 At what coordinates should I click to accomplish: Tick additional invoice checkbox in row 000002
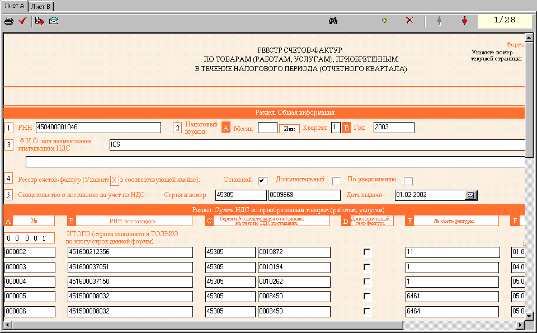pyautogui.click(x=367, y=252)
